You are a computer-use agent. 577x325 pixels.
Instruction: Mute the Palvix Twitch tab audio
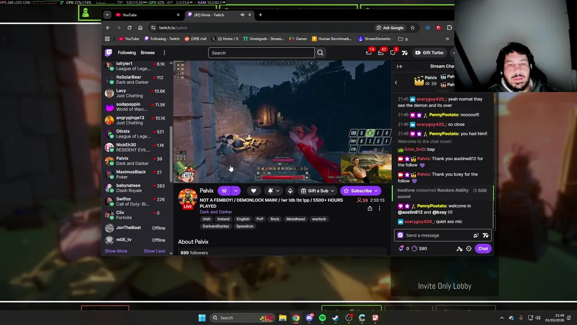[243, 15]
